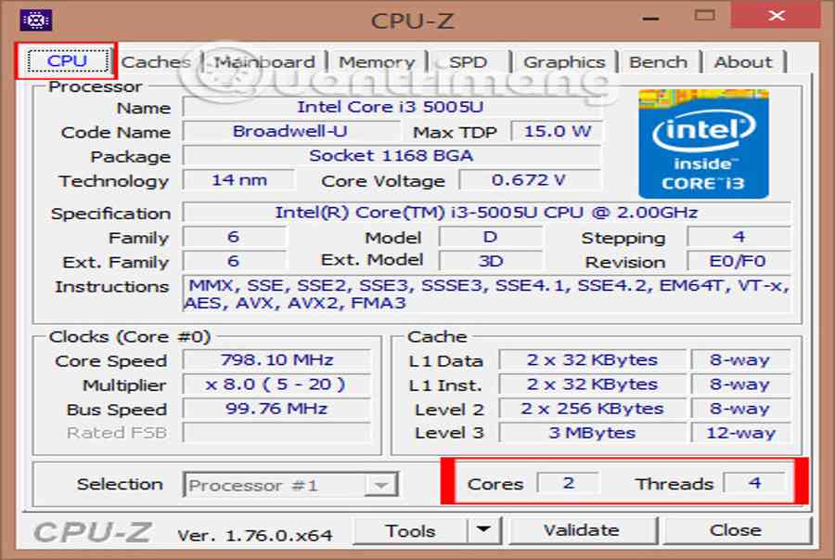Click the Name field Intel Core i3 5005U
This screenshot has height=560, width=835.
391,107
